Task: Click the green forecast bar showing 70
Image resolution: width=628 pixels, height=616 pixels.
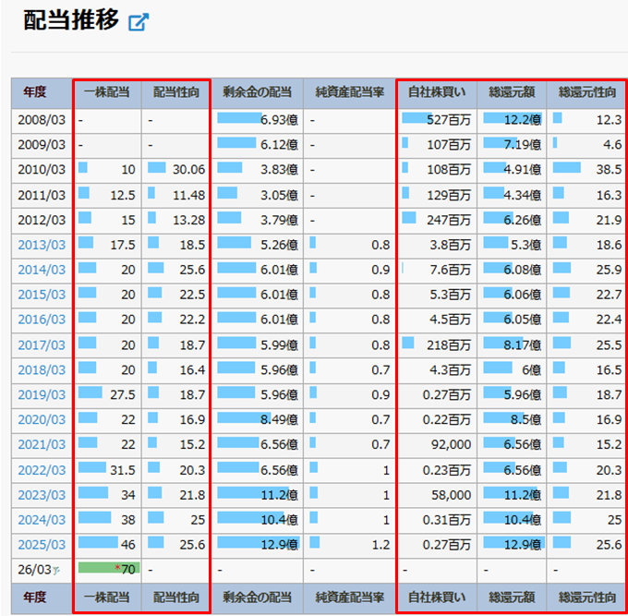Action: pyautogui.click(x=106, y=569)
